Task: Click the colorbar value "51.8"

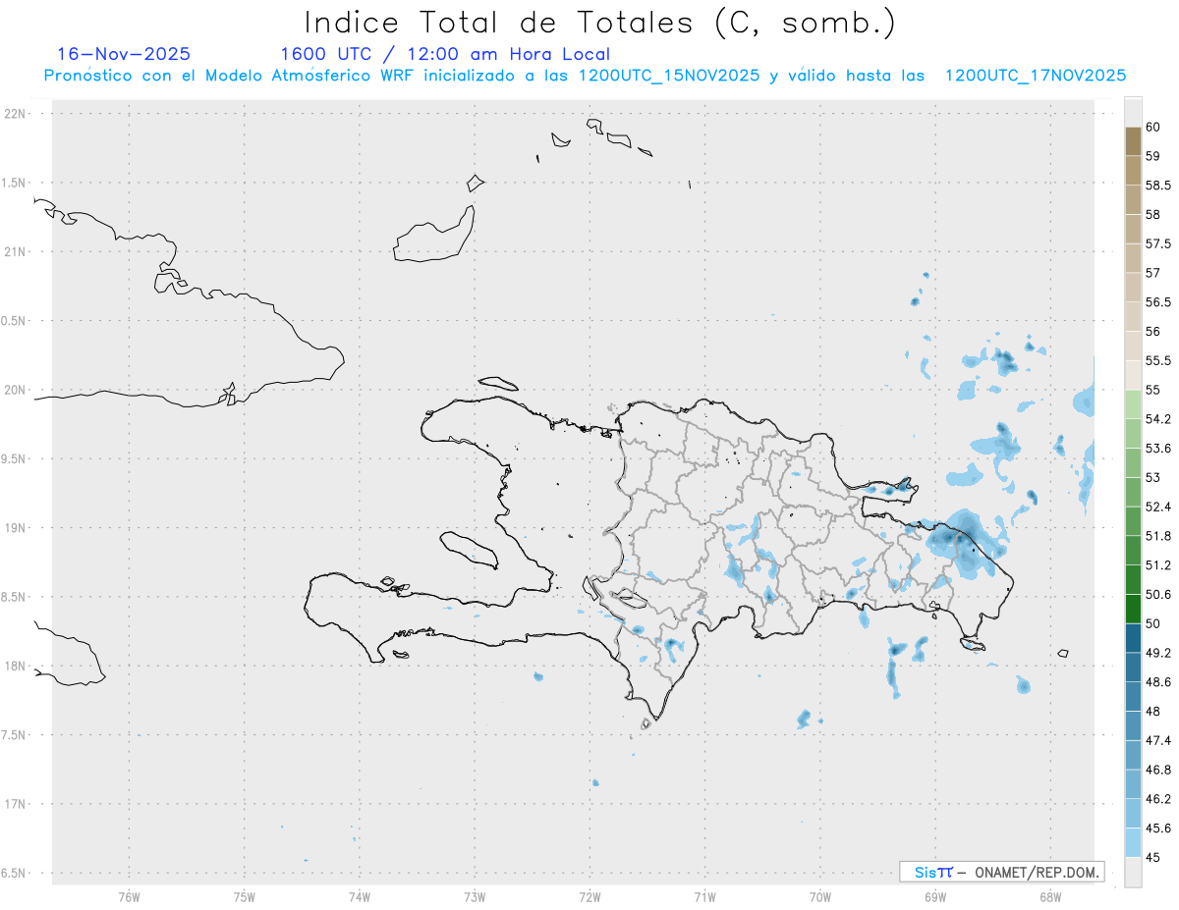Action: coord(1158,536)
